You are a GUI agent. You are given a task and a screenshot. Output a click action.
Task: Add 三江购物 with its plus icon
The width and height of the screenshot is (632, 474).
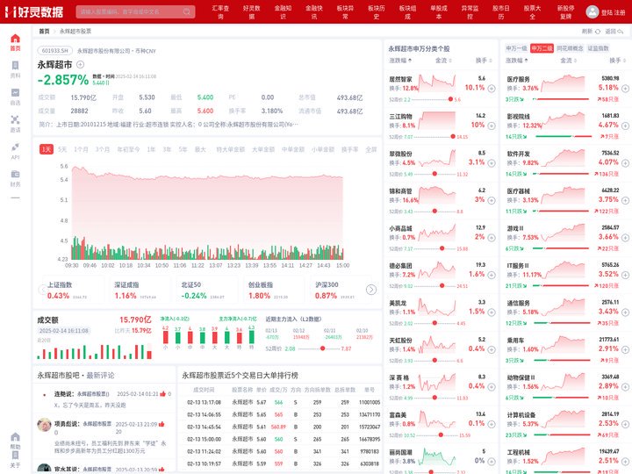492,126
